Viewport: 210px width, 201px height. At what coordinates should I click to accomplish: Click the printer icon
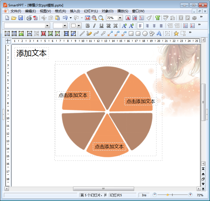29,18
